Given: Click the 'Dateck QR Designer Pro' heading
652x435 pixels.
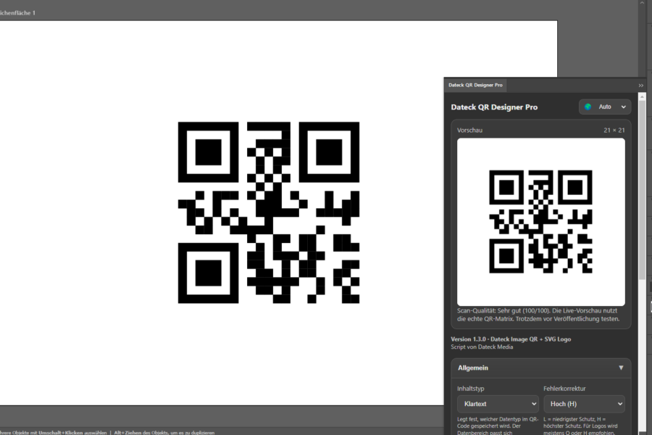Looking at the screenshot, I should coord(494,107).
